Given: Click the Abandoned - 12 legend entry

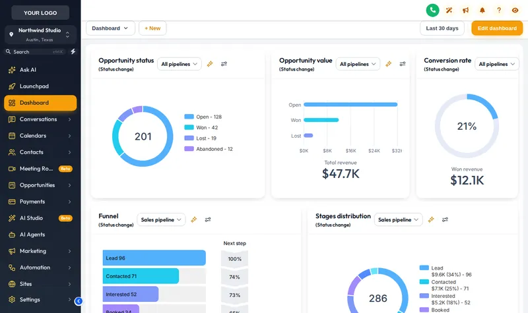Looking at the screenshot, I should pyautogui.click(x=209, y=149).
